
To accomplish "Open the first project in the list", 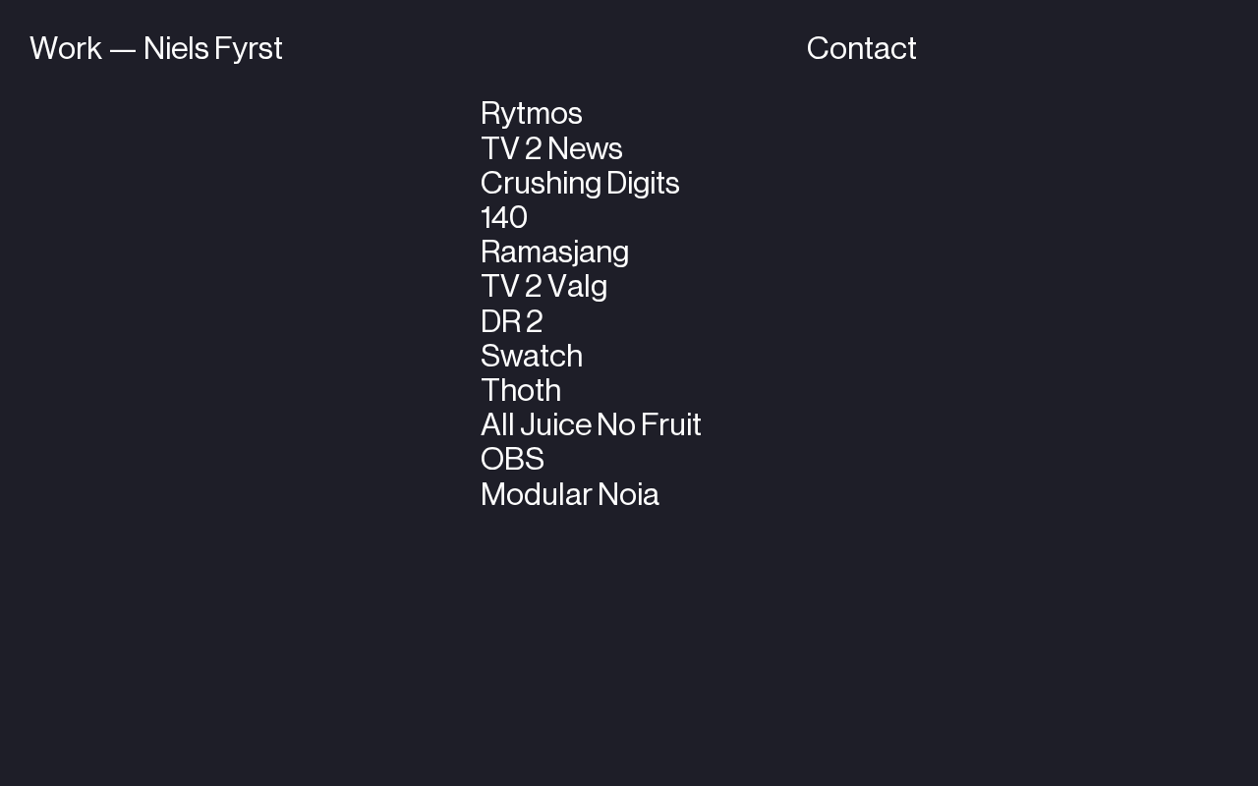I will pyautogui.click(x=531, y=114).
